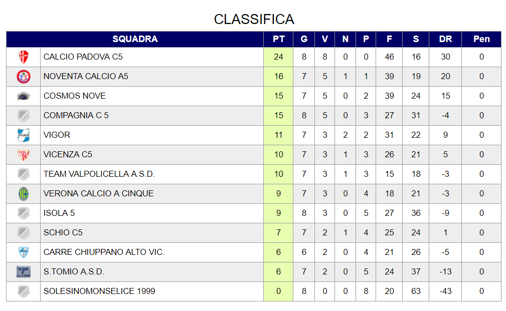Click the Noventa Calcio A5 round logo
The image size is (506, 311).
tap(24, 77)
